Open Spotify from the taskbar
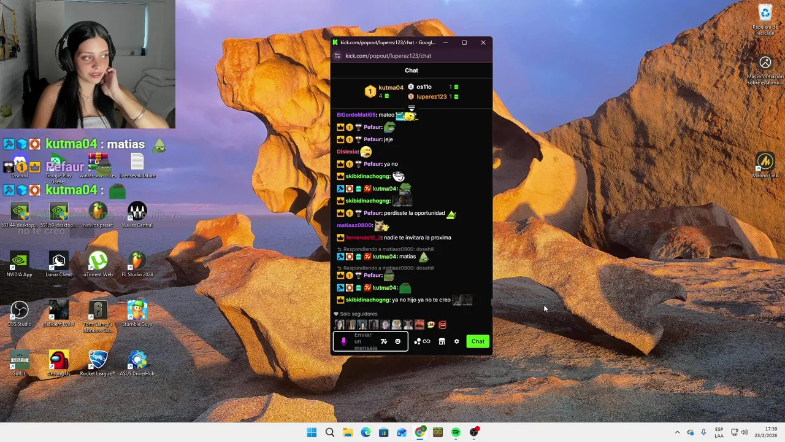The width and height of the screenshot is (785, 442). [456, 432]
